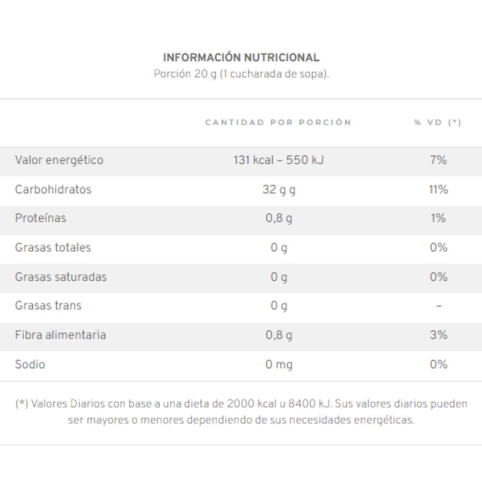Image resolution: width=482 pixels, height=482 pixels.
Task: Click the INFORMACIÓN NUTRICIONAL heading
Action: coord(241,58)
